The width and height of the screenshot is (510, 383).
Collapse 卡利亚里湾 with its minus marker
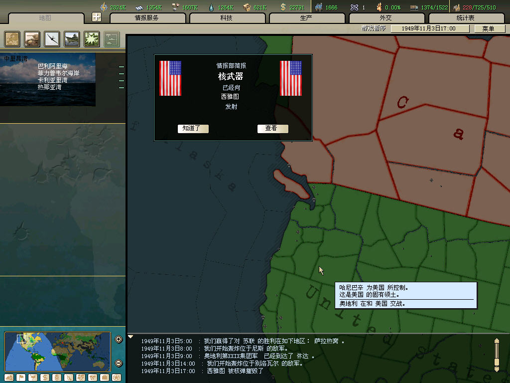point(122,81)
